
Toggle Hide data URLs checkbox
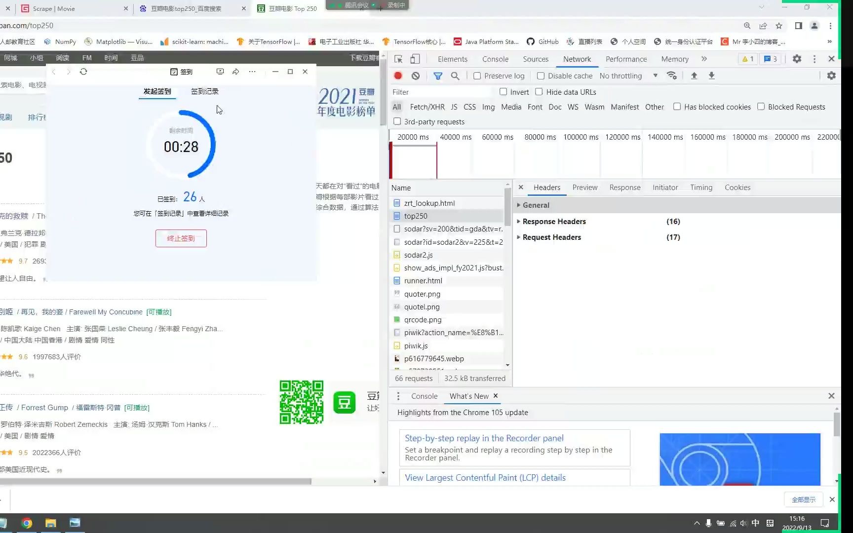tap(539, 92)
